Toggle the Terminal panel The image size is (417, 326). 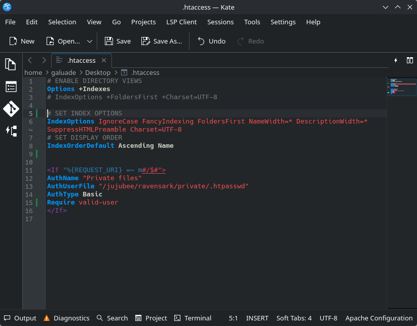[193, 318]
